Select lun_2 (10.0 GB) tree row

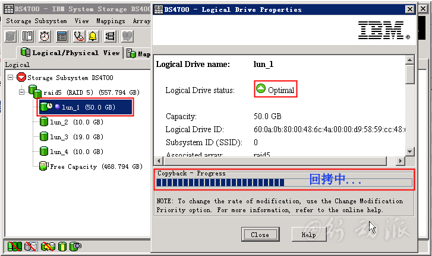(72, 122)
